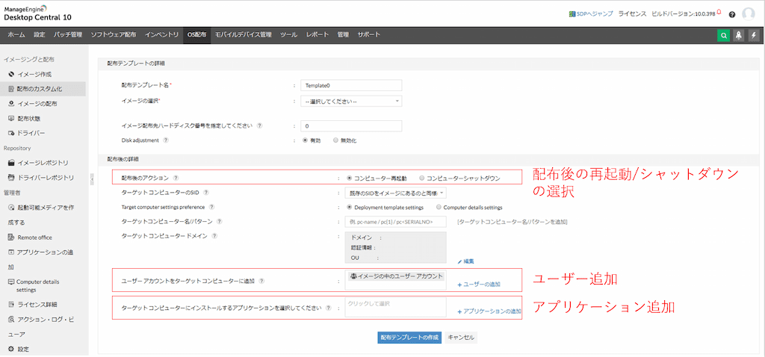Image resolution: width=765 pixels, height=357 pixels.
Task: Click the green search icon in the top bar
Action: [723, 35]
